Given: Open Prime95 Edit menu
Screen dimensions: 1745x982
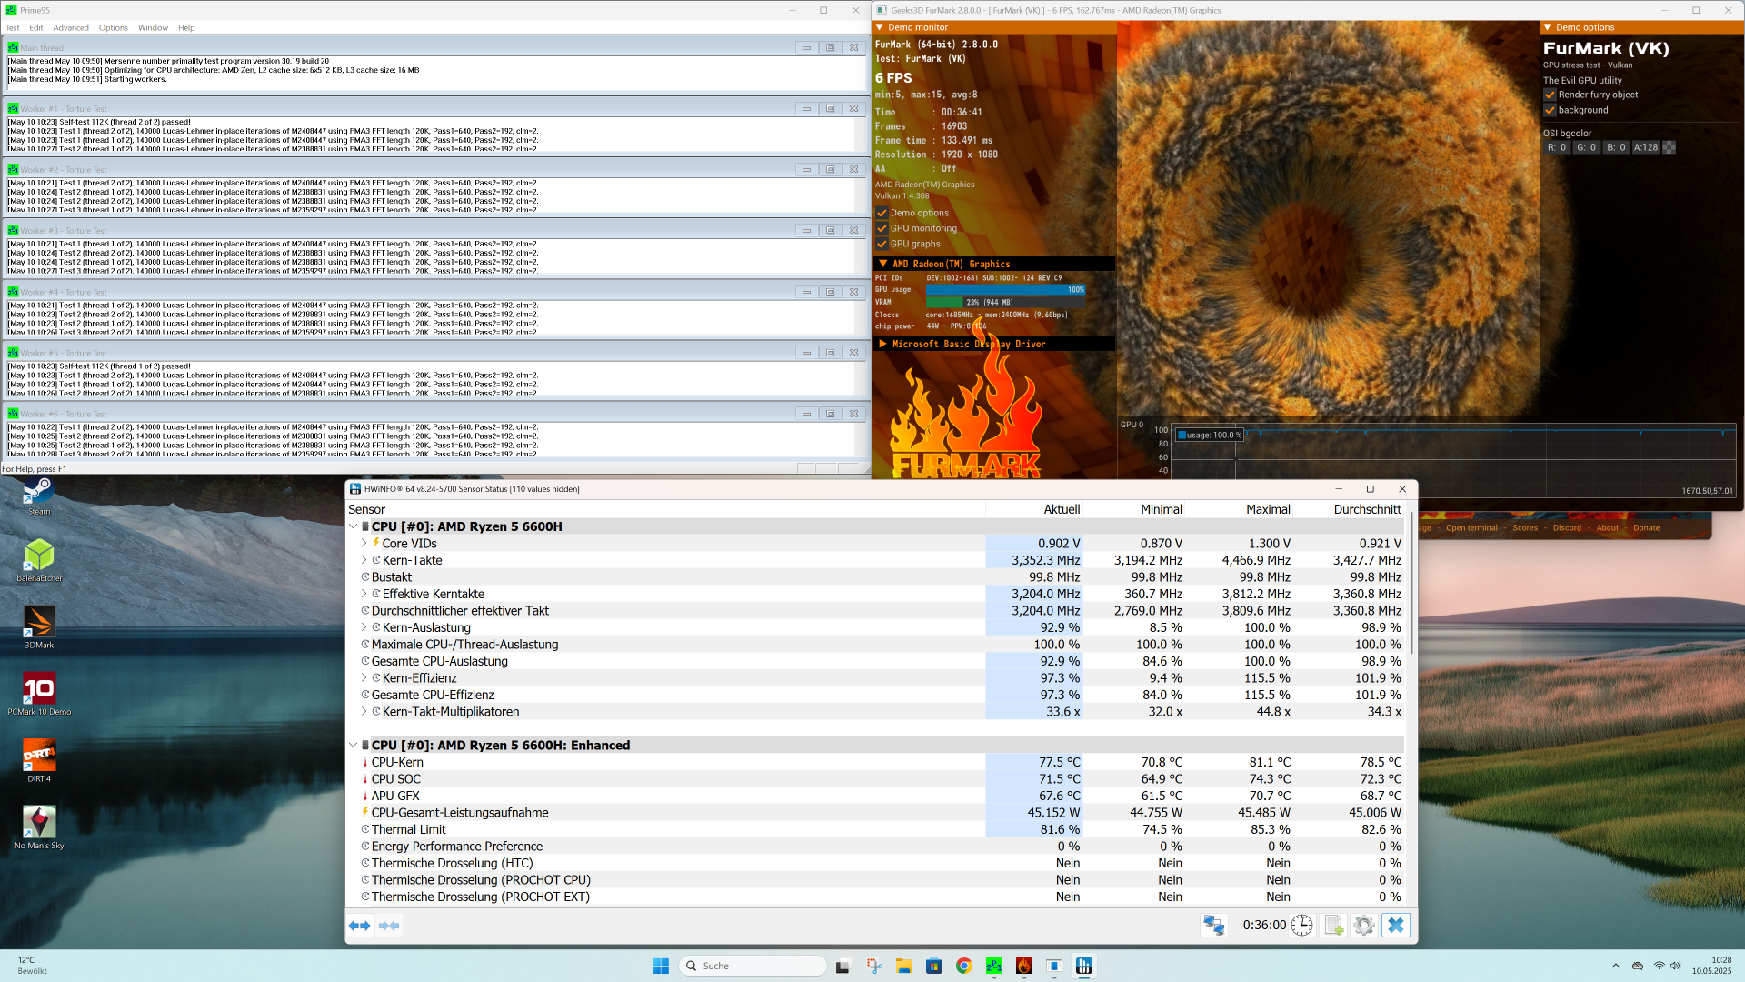Looking at the screenshot, I should point(36,27).
